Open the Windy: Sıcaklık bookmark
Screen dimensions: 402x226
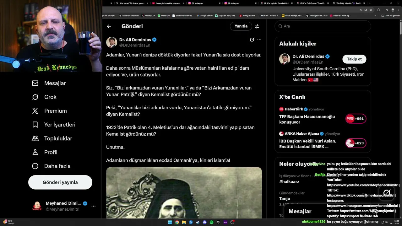[x=247, y=15]
